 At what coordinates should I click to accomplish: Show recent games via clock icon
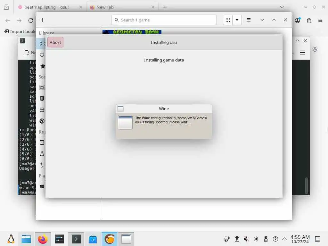tap(42, 55)
